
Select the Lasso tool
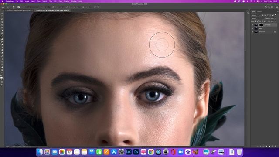2,19
